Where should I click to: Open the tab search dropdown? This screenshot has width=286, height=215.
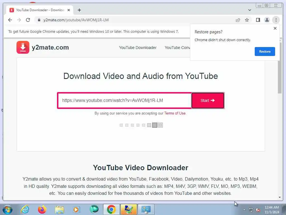coord(250,10)
